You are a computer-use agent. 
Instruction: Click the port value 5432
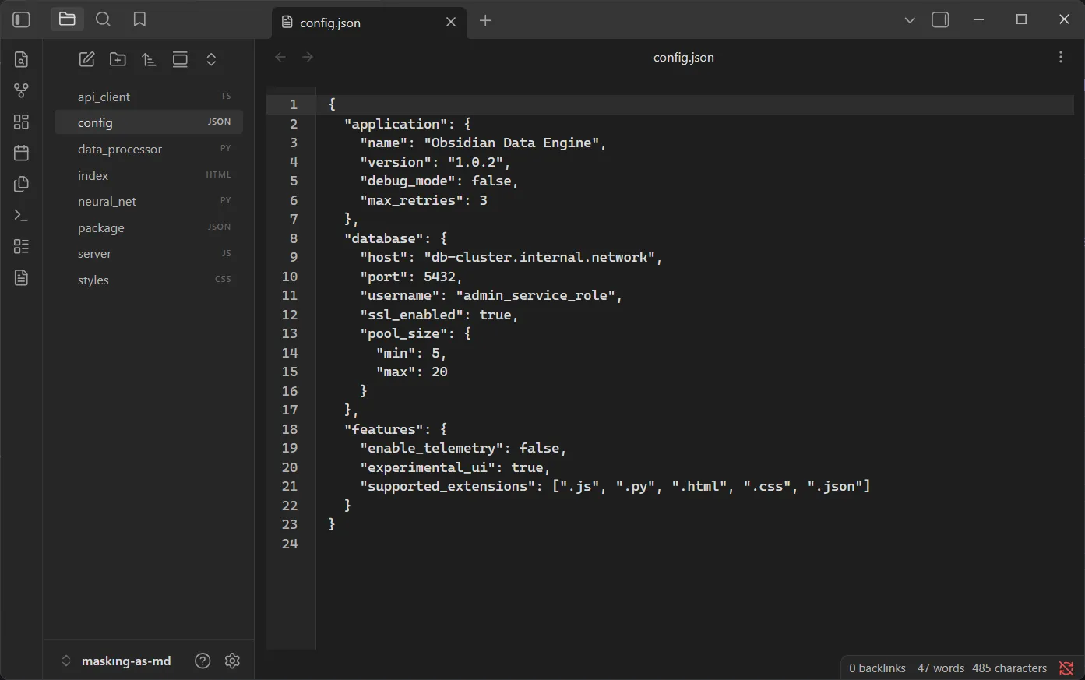pos(439,277)
